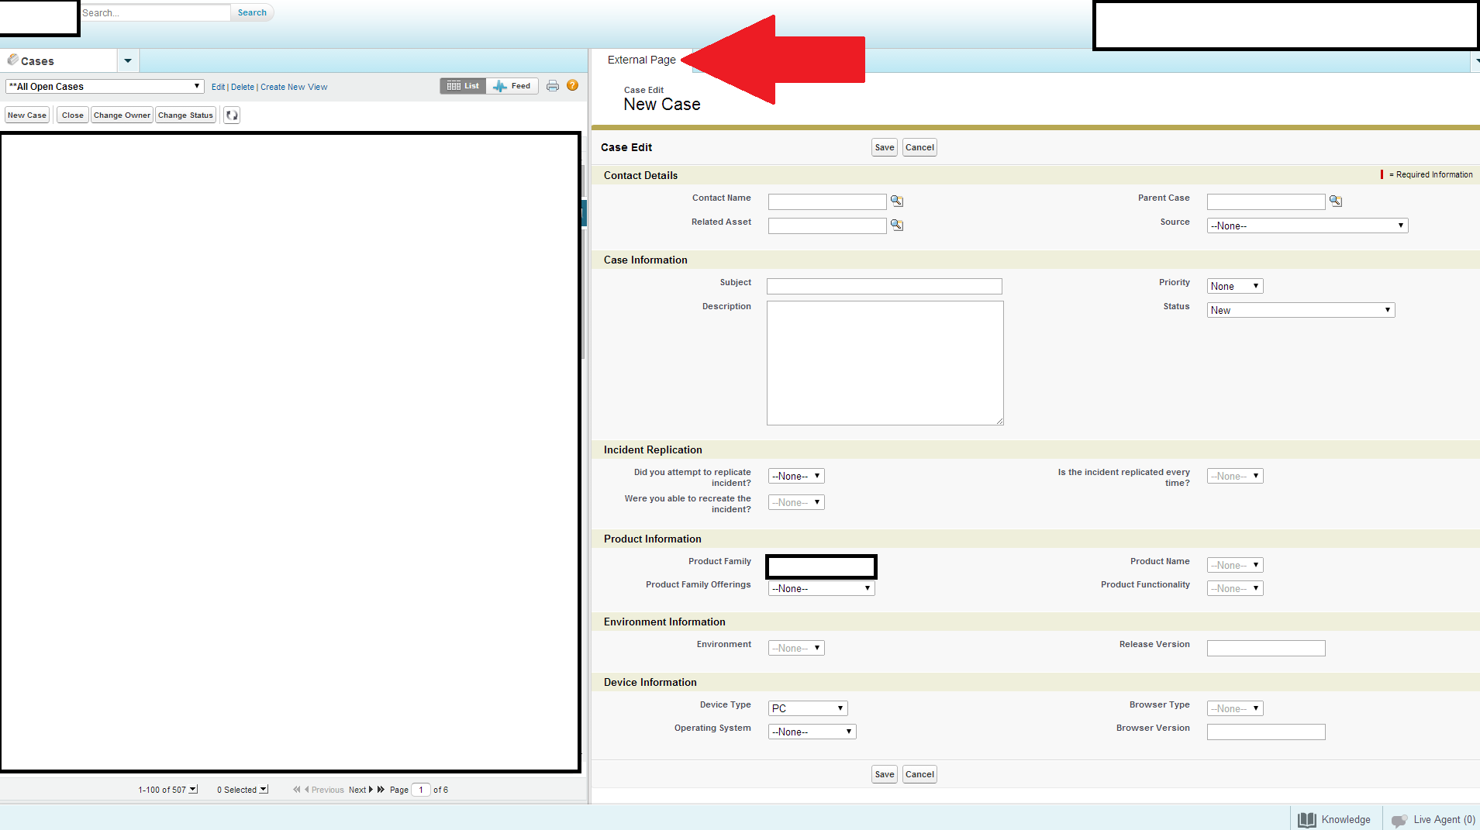Image resolution: width=1480 pixels, height=830 pixels.
Task: Click the Live Agent chat icon
Action: point(1399,820)
